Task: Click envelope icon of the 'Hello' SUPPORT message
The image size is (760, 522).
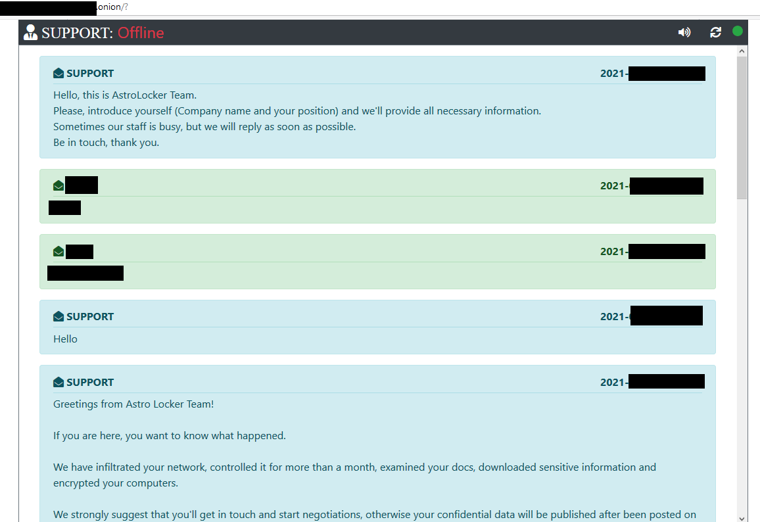Action: click(59, 316)
